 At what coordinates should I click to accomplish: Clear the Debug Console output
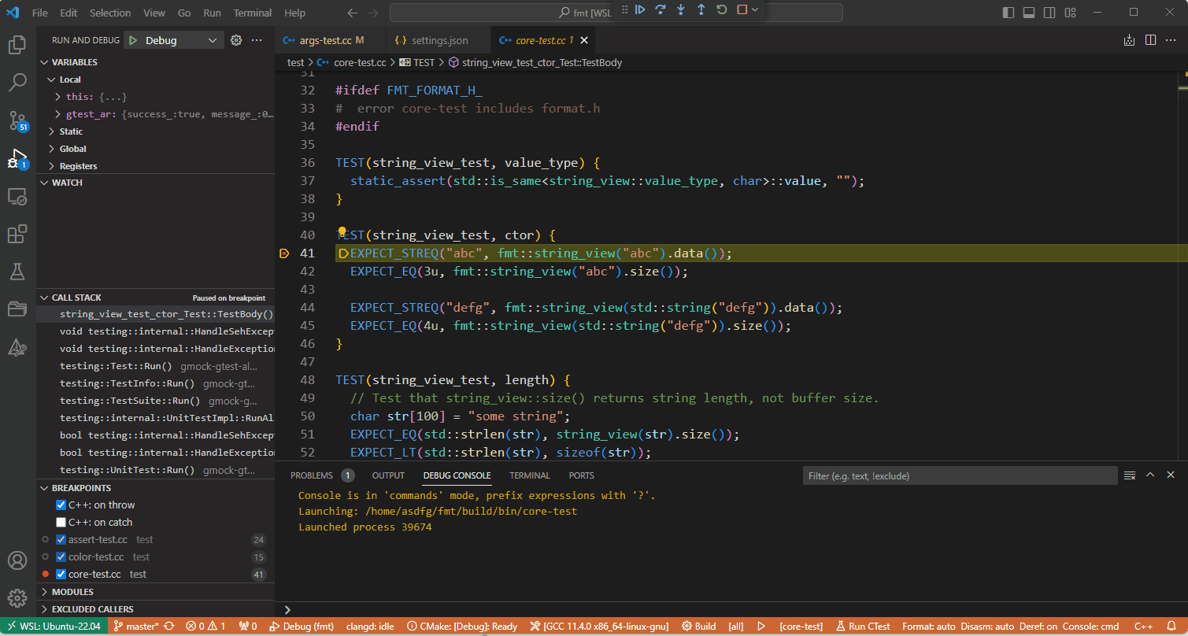(x=1129, y=475)
